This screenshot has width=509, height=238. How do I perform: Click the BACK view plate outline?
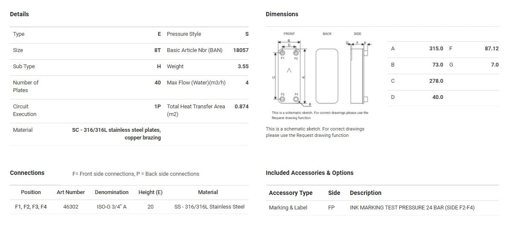point(327,76)
